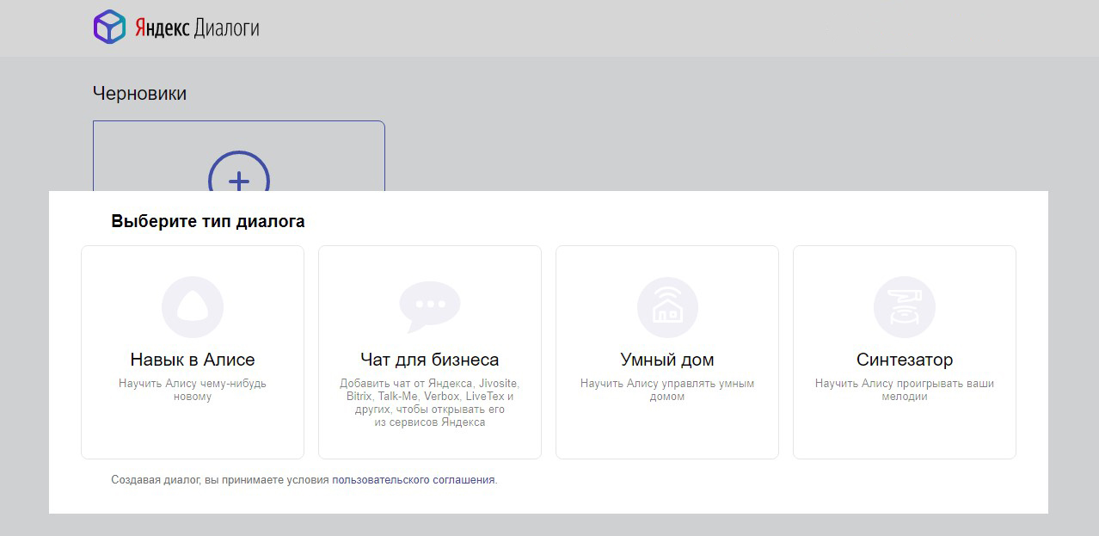Click the "Черновики" section heading
1099x536 pixels.
[139, 94]
